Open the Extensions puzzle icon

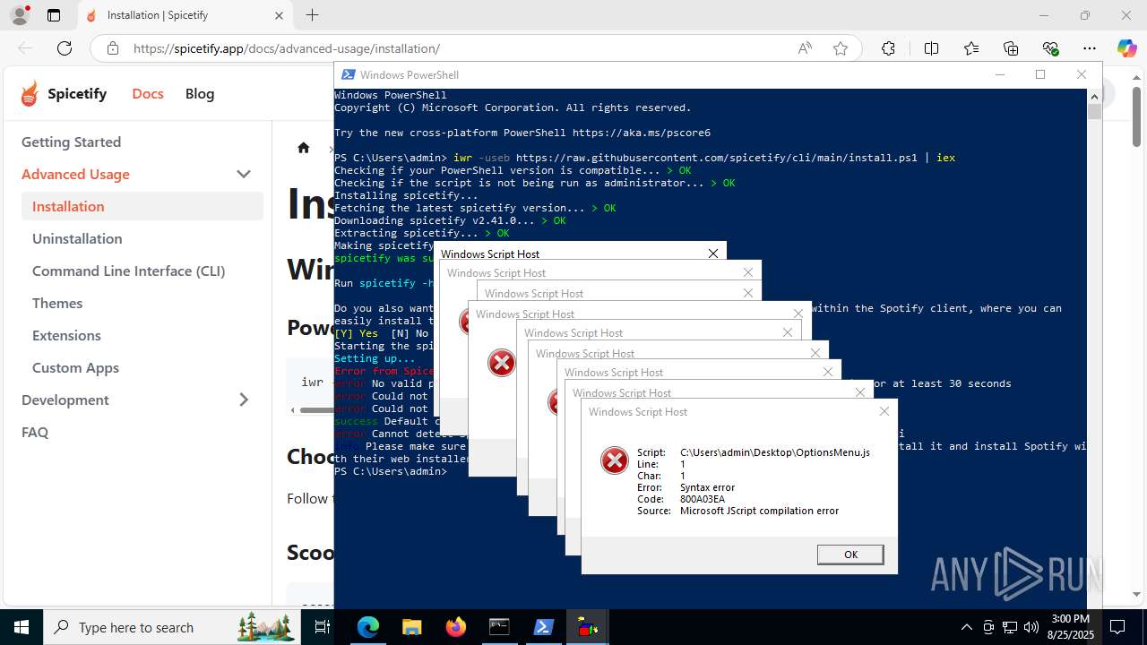pos(888,48)
